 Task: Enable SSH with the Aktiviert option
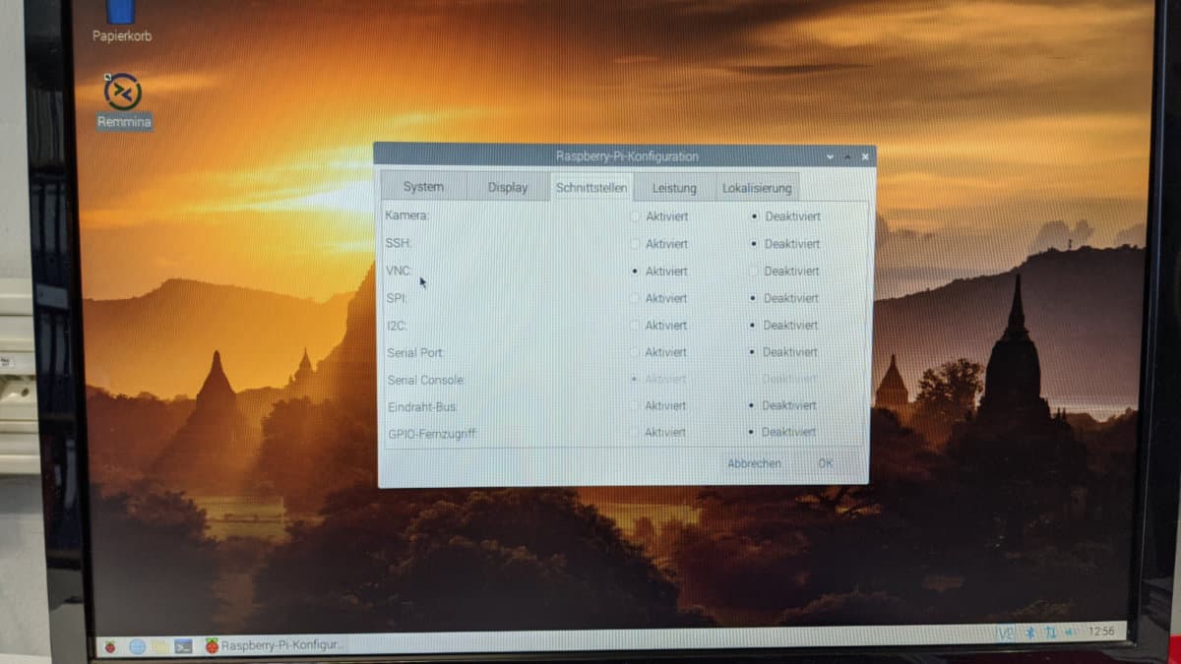point(635,243)
